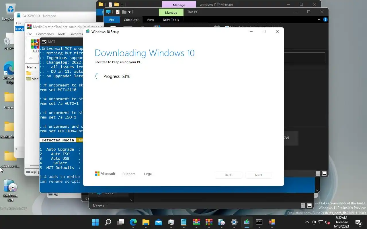Screen dimensions: 367x229
Task: Open WinRAR File menu
Action: [x=29, y=34]
